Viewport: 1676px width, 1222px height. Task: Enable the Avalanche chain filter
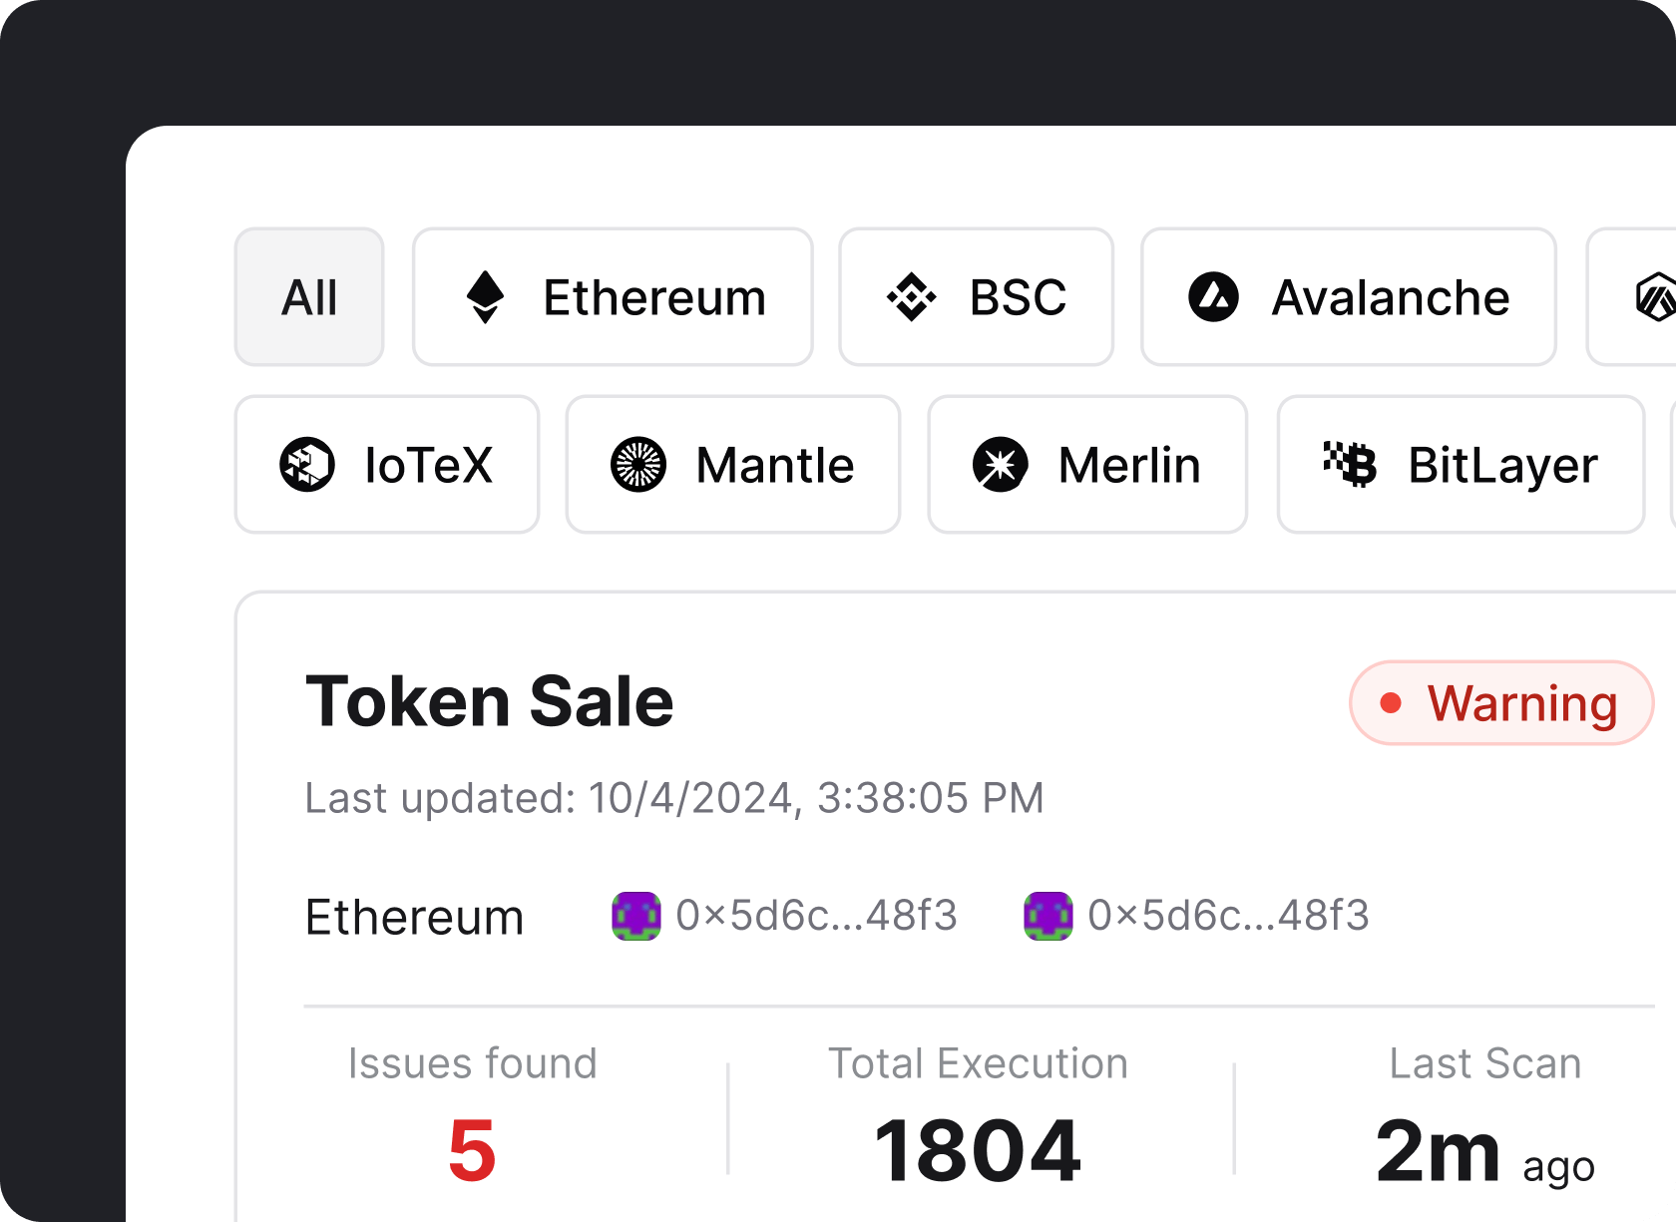[1347, 296]
